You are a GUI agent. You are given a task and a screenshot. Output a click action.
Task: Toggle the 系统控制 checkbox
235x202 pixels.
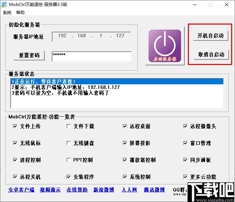click(125, 177)
